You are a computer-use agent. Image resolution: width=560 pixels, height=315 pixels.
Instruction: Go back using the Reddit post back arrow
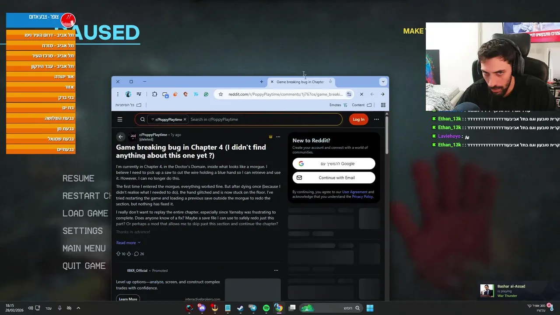(121, 137)
